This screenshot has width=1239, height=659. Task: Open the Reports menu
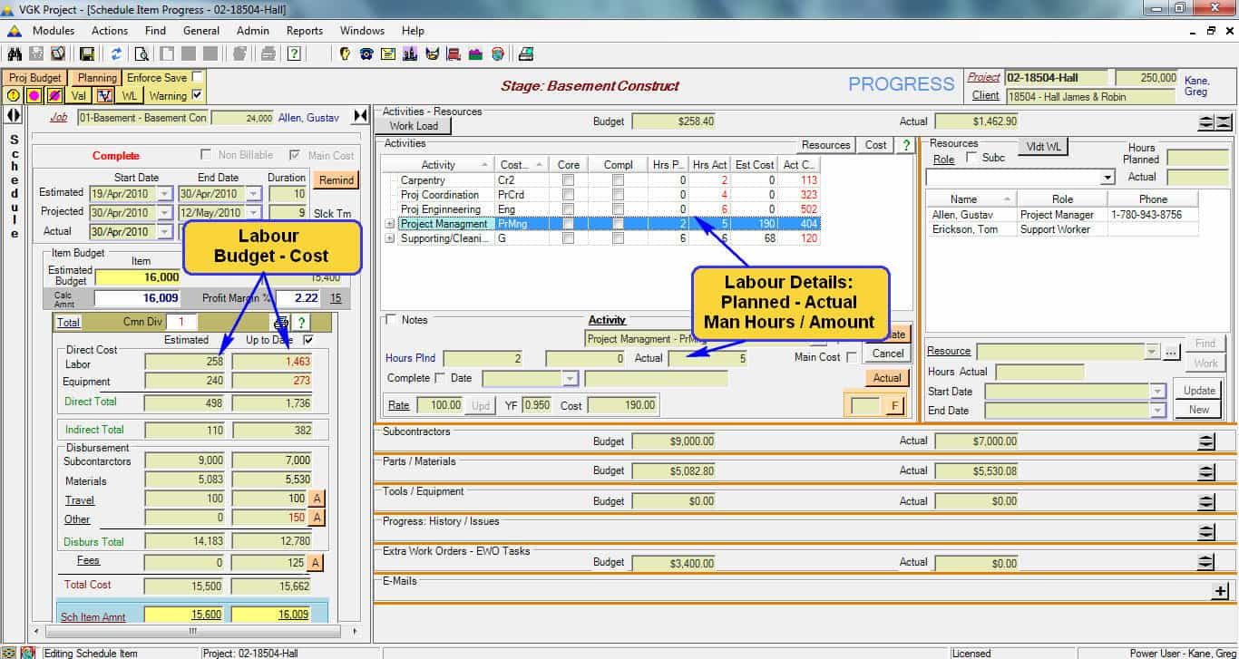tap(304, 31)
